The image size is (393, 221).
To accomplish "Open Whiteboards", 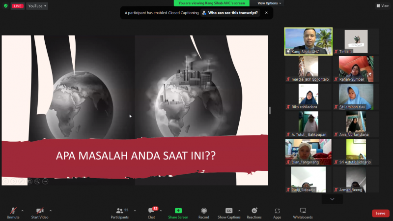I will (303, 213).
